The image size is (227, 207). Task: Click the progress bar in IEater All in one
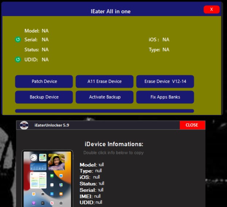[105, 111]
